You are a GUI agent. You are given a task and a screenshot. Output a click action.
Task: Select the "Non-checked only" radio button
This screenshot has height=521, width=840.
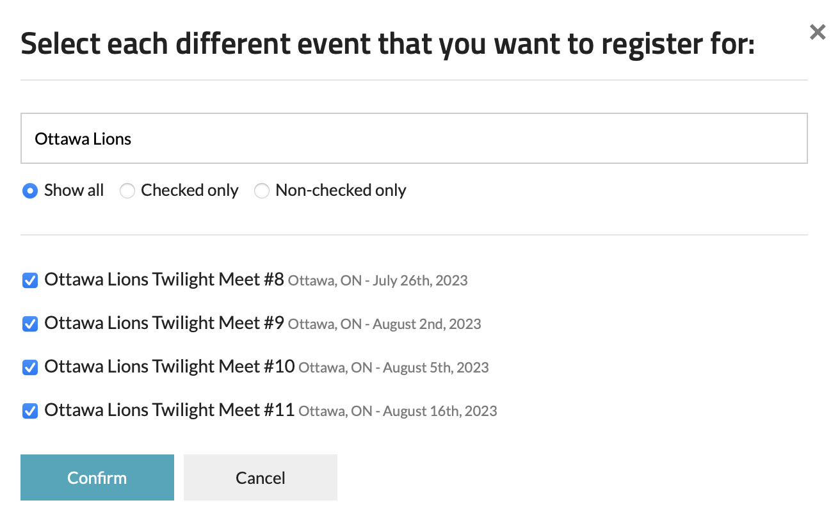[262, 191]
